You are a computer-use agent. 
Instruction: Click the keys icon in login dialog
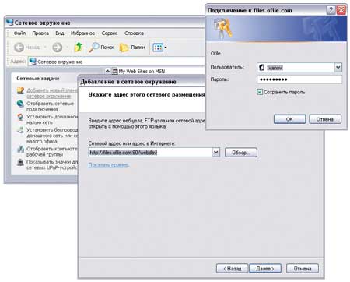pyautogui.click(x=222, y=28)
